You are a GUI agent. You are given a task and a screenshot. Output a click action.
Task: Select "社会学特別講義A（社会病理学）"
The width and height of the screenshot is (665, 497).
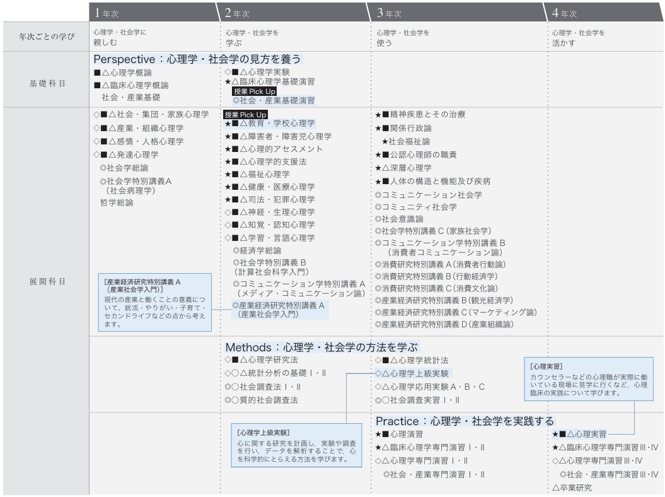(136, 186)
